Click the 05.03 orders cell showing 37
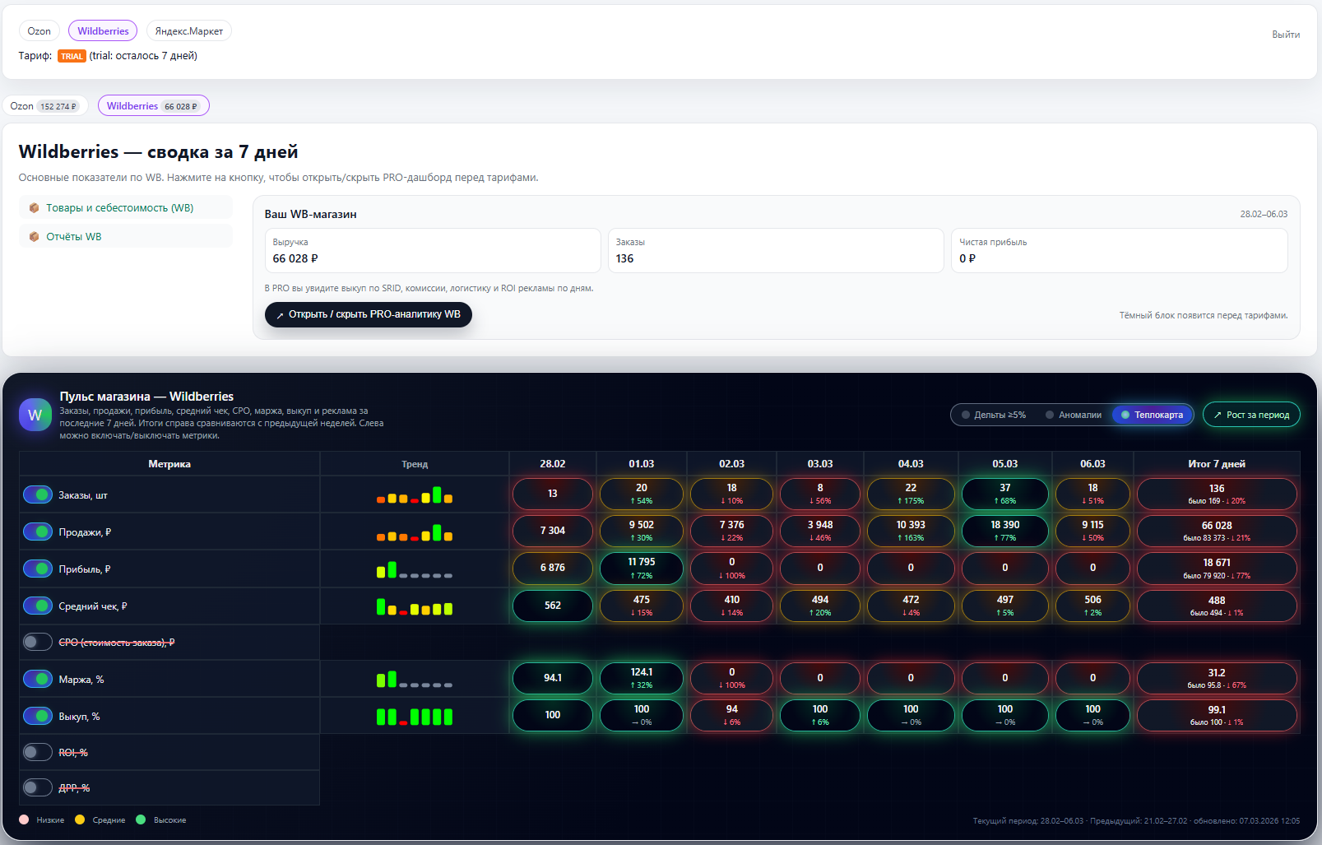Viewport: 1322px width, 845px height. click(1005, 494)
